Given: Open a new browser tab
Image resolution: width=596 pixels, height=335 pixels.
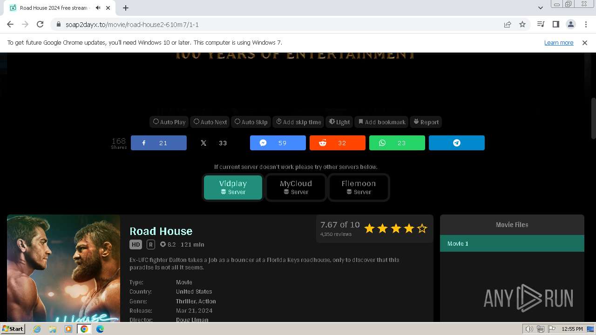Looking at the screenshot, I should tap(126, 8).
